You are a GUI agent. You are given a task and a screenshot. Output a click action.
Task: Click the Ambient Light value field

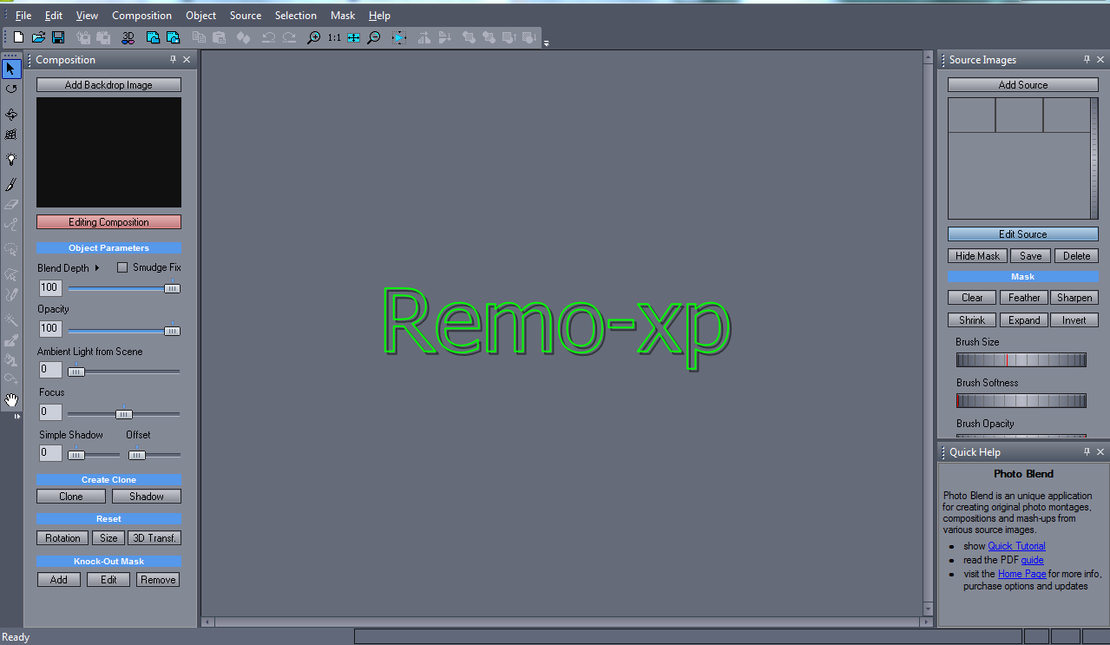pos(49,370)
